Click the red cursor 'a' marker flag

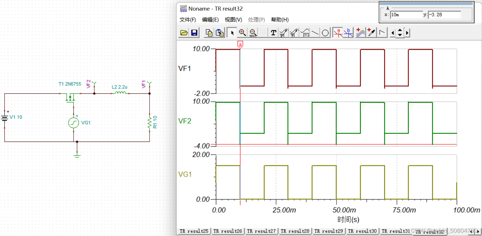pos(240,44)
